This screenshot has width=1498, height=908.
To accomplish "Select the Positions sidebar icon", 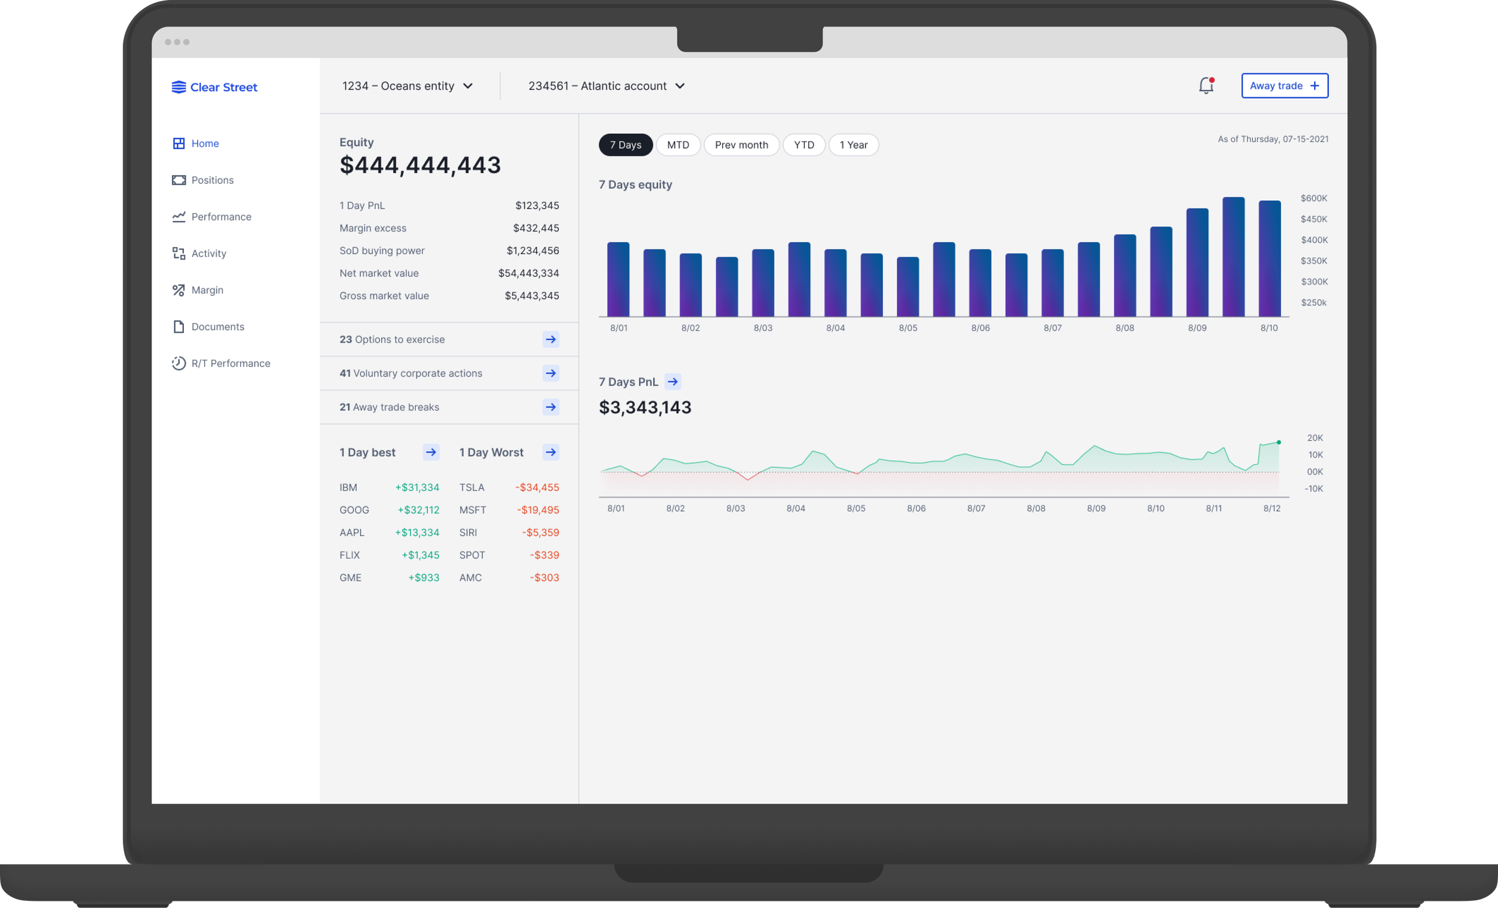I will coord(179,180).
